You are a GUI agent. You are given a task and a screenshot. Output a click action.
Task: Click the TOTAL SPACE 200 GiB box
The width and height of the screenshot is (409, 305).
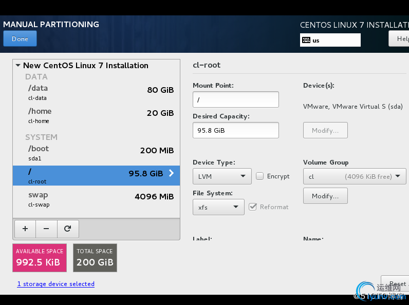(x=95, y=258)
